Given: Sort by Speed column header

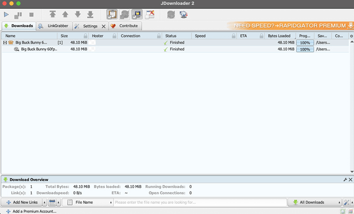Looking at the screenshot, I should [x=200, y=36].
